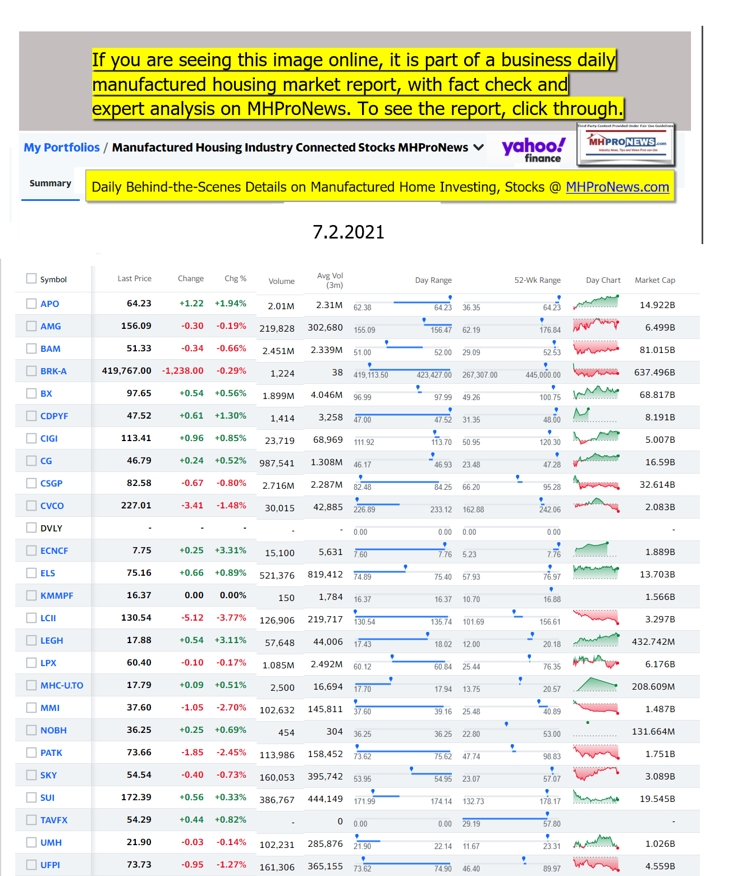Click the LCII day chart sparkline
Viewport: 737px width, 876px height.
[596, 618]
